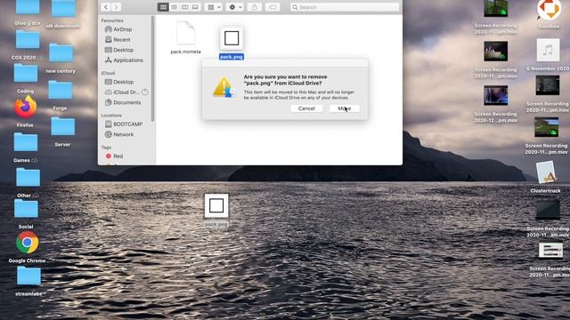Go back in Finder window

pos(106,7)
